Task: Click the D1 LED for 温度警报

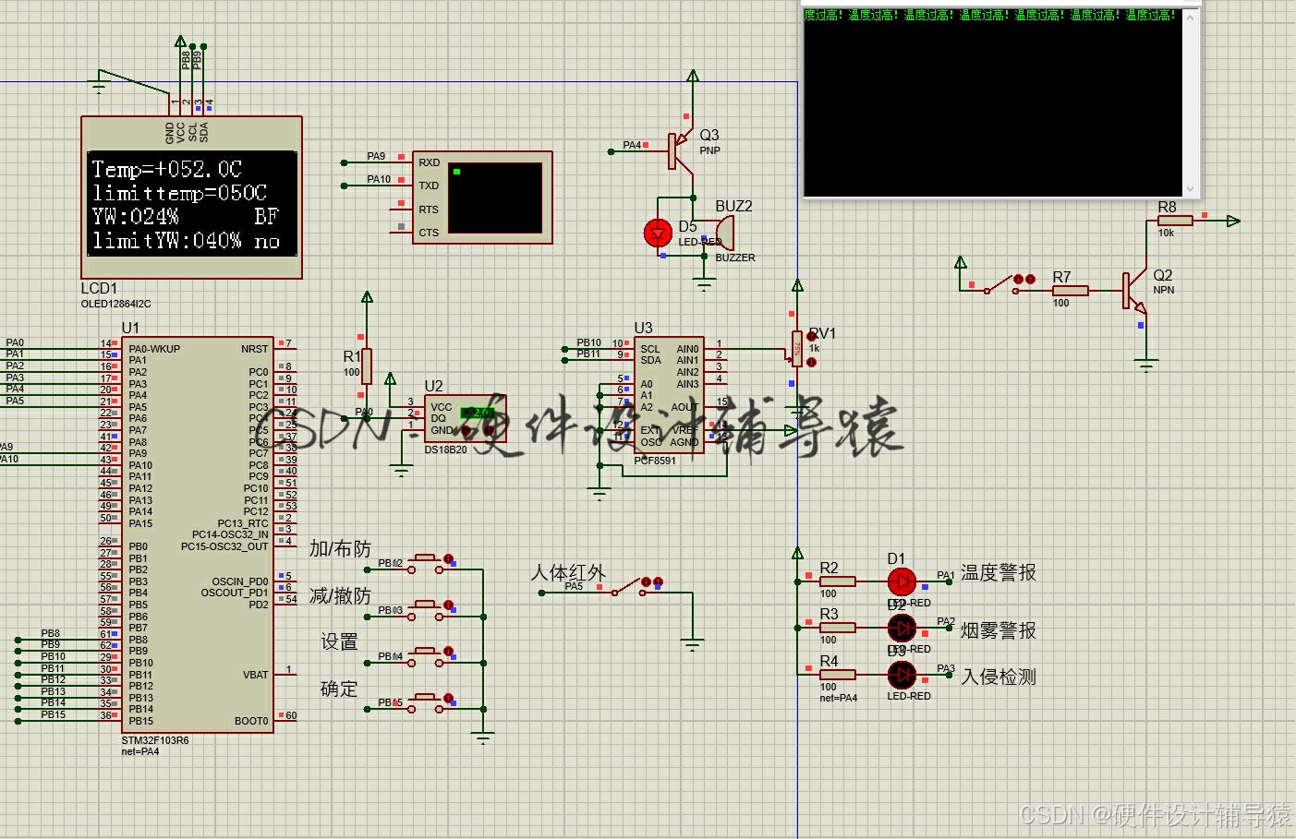Action: coord(902,581)
